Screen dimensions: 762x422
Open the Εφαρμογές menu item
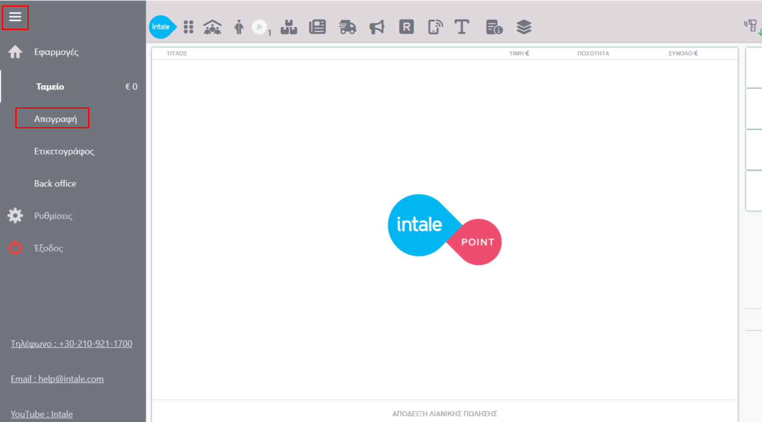[x=56, y=52]
